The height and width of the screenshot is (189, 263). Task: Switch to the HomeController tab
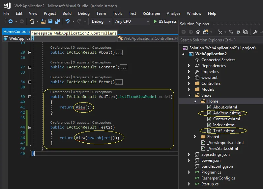[16, 32]
